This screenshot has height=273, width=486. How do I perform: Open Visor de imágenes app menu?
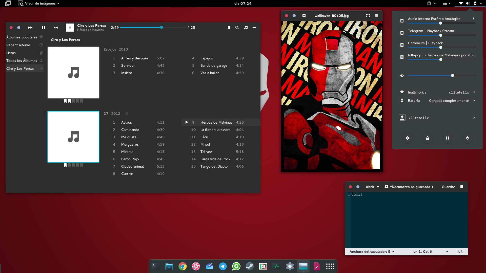[x=40, y=3]
